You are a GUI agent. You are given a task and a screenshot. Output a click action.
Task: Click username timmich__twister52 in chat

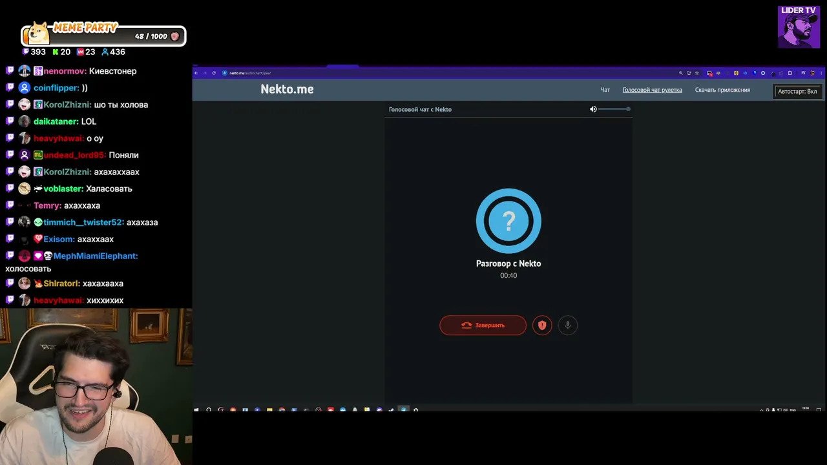pos(84,222)
